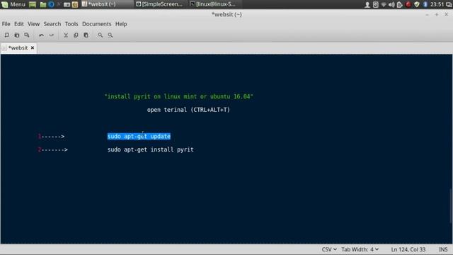
Task: Click the red recording tray icon
Action: tap(408, 4)
